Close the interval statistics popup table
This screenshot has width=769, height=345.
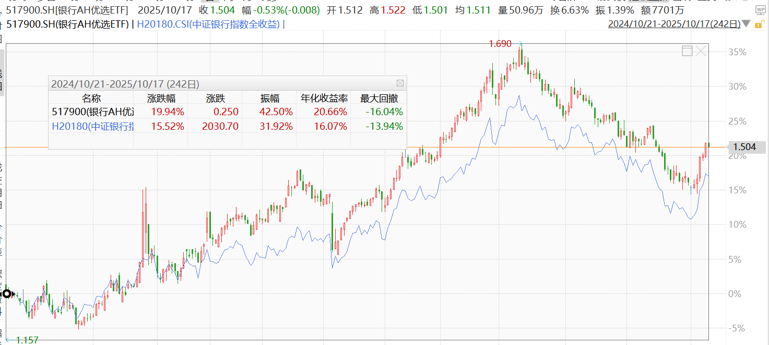click(400, 83)
